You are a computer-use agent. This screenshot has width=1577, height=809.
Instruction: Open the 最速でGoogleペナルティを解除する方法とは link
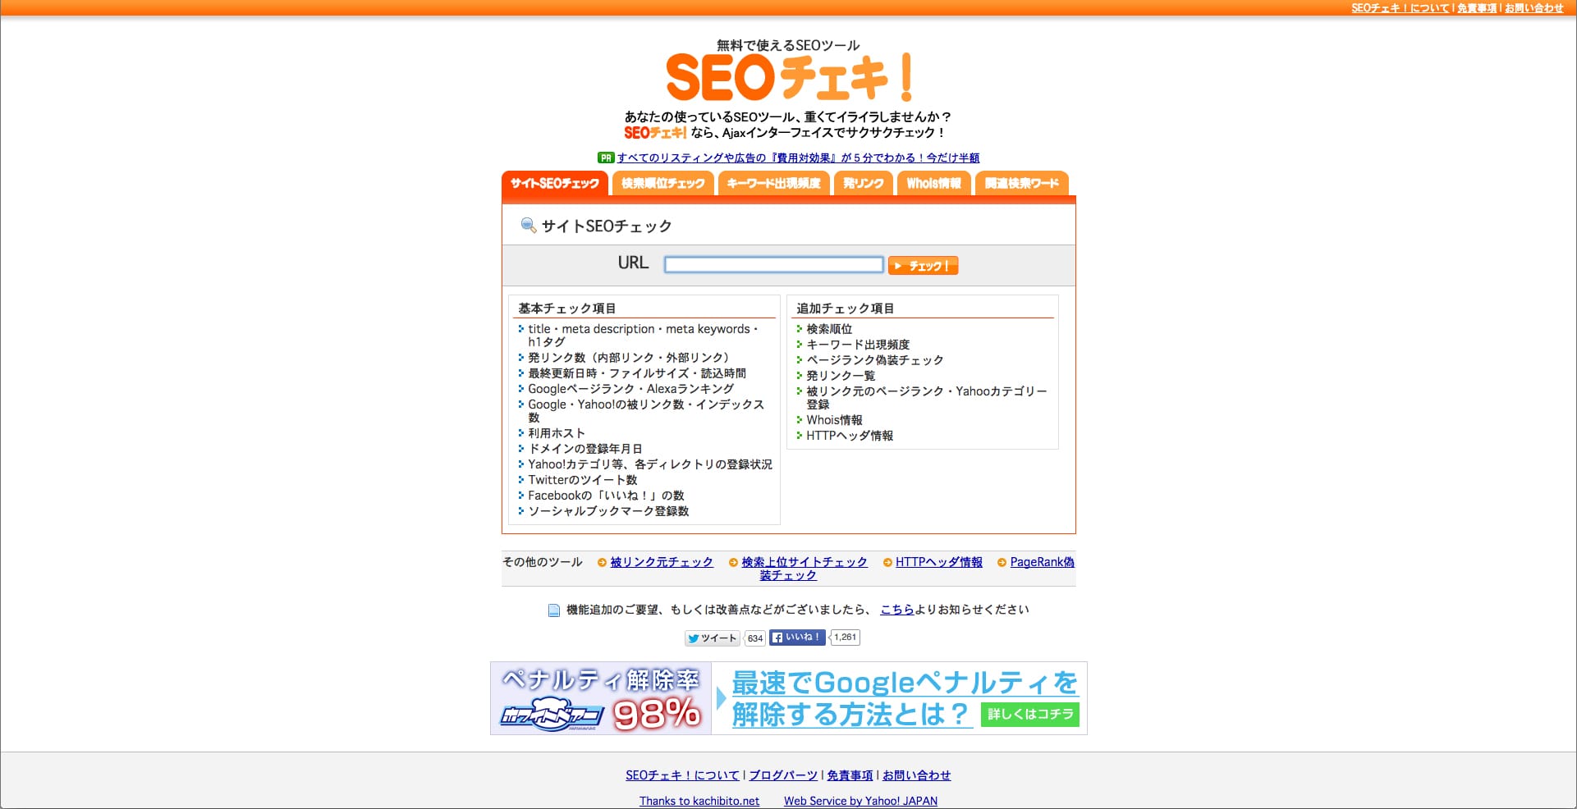point(905,698)
